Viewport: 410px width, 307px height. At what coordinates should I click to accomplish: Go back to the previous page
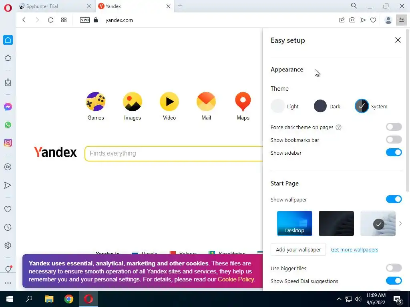tap(24, 20)
